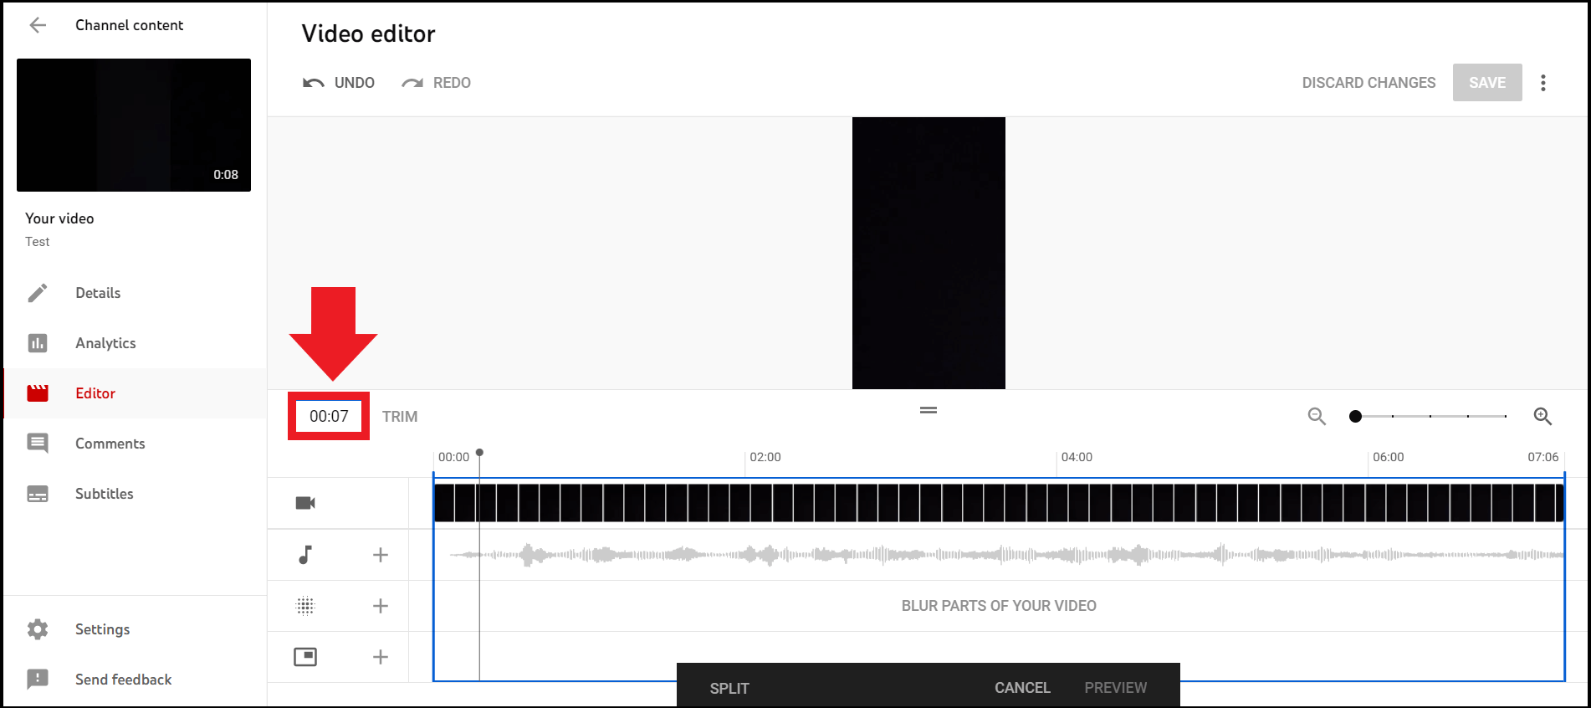Click the video track camera icon
The image size is (1591, 708).
(x=305, y=503)
